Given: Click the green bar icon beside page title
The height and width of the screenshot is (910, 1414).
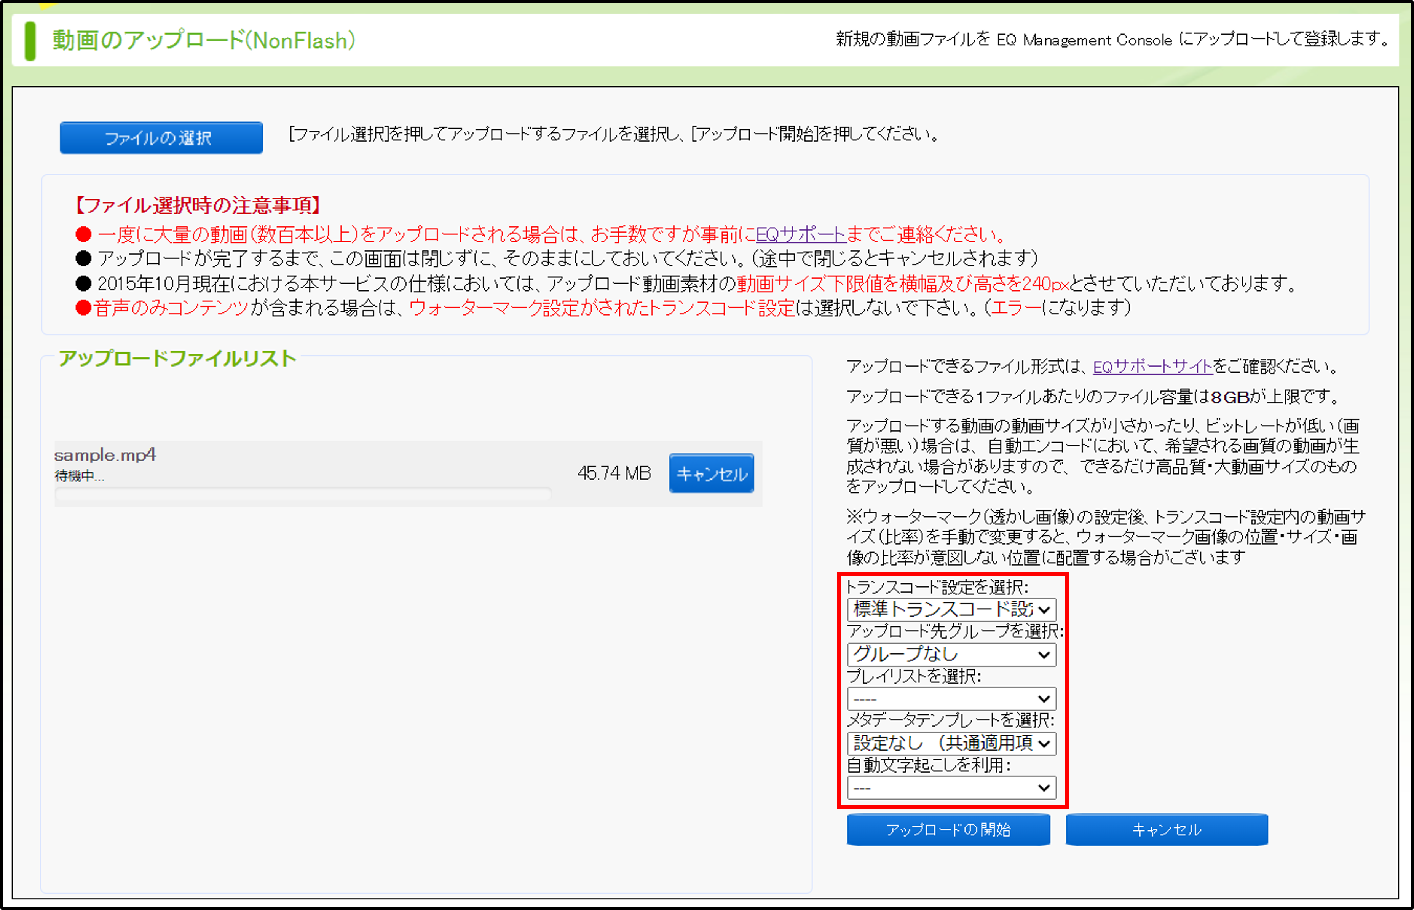Looking at the screenshot, I should point(30,41).
